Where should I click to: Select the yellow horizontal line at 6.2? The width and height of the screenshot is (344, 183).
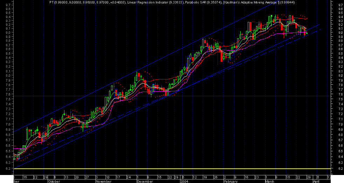[172, 169]
